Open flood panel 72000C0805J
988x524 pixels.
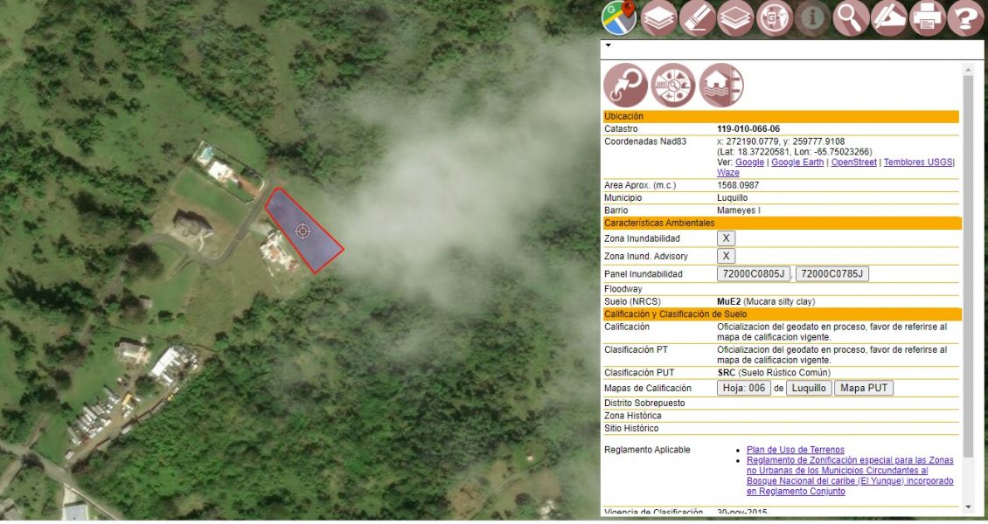pyautogui.click(x=753, y=274)
